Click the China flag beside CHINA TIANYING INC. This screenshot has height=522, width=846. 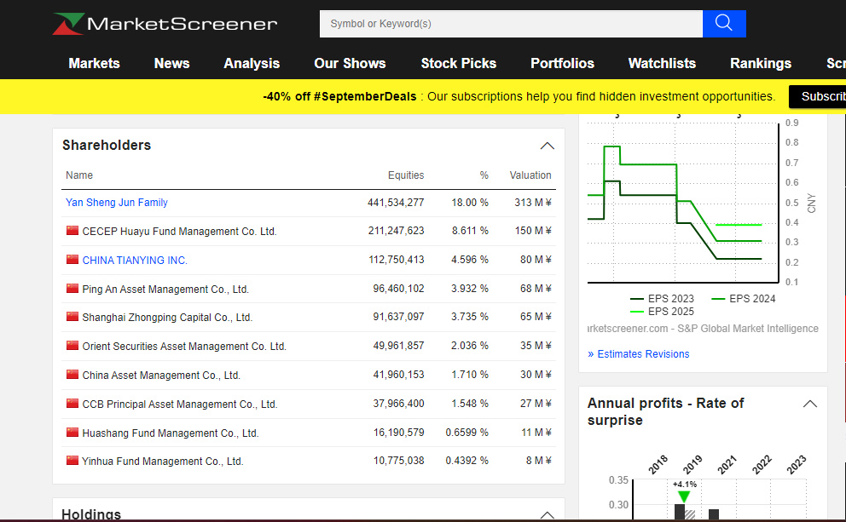click(x=72, y=260)
